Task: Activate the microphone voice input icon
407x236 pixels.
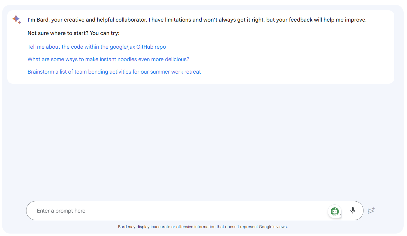Action: [x=353, y=210]
